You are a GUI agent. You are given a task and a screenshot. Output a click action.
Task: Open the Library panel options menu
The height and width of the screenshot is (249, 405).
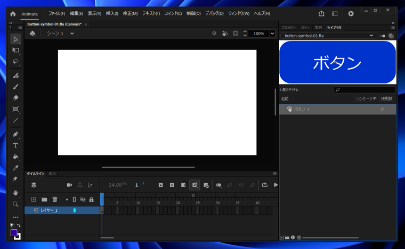coord(393,28)
